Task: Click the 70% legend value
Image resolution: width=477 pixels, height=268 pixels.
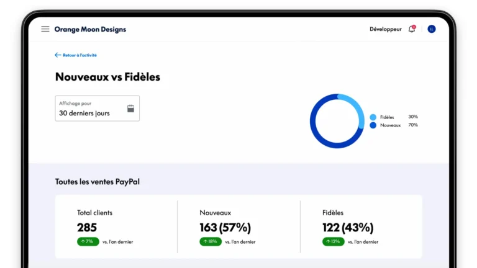Action: tap(413, 125)
